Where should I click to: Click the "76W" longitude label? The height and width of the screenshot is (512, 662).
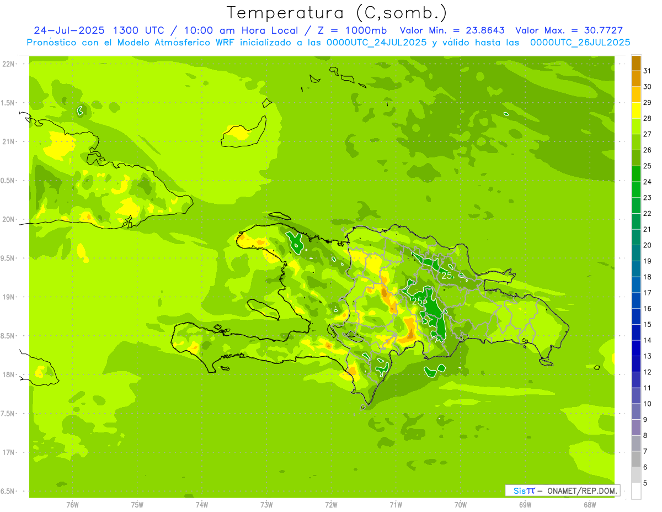(72, 505)
